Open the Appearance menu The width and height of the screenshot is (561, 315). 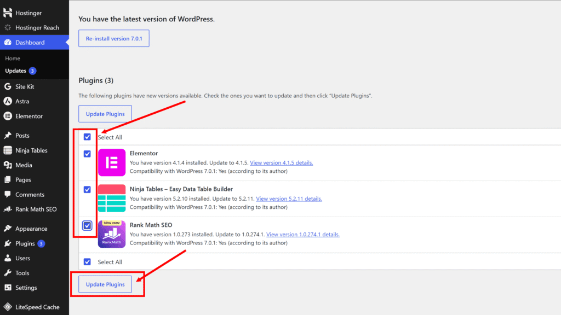point(35,229)
